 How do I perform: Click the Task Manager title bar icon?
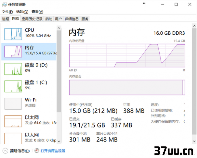[5, 5]
